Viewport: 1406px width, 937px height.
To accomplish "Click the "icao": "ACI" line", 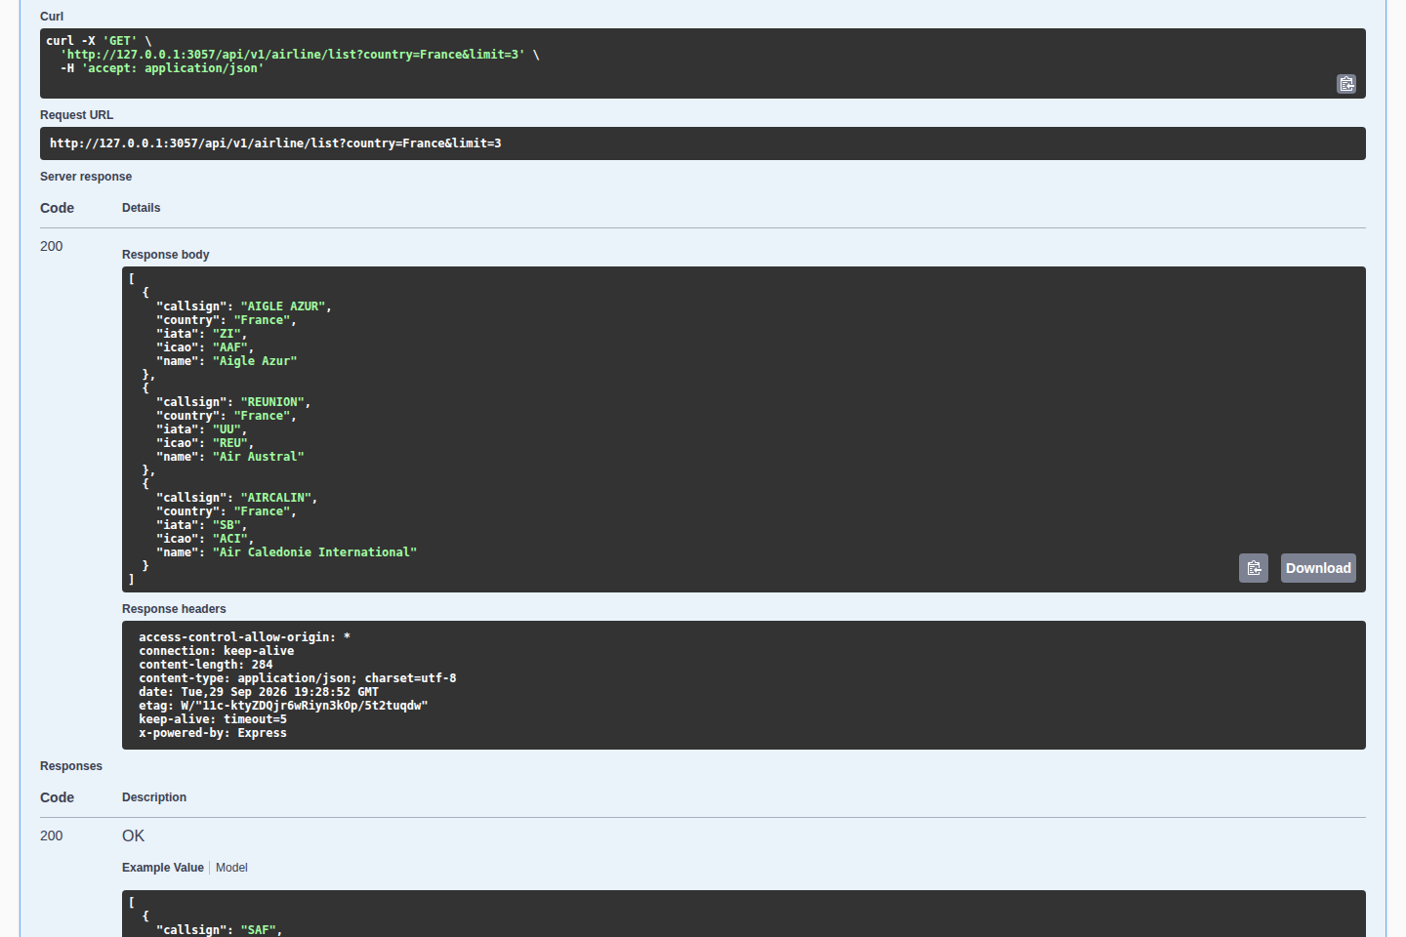I will point(205,539).
